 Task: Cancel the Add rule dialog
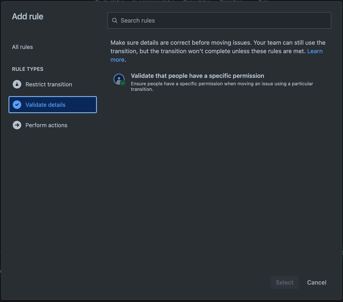[317, 282]
